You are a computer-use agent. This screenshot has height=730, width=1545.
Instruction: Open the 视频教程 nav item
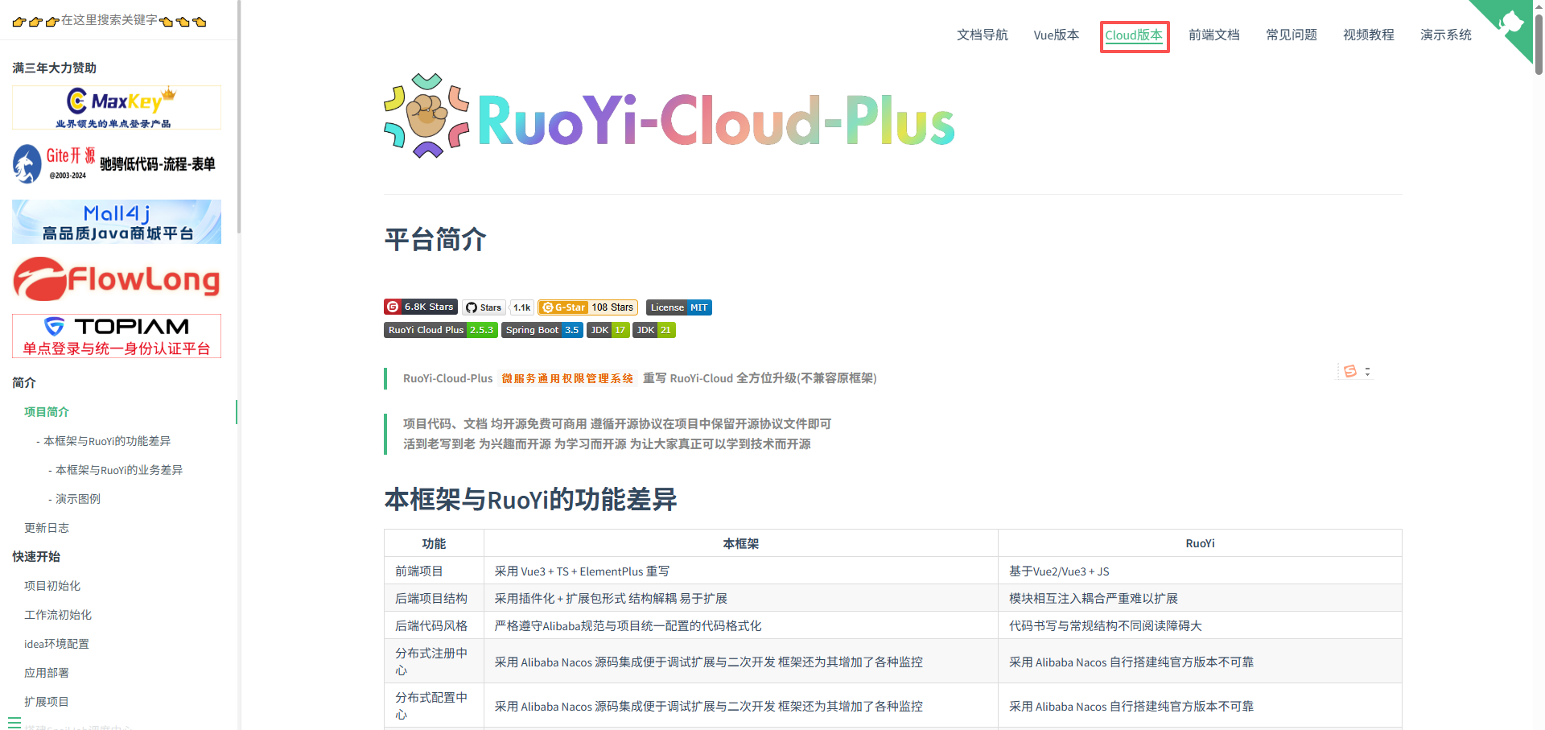click(1369, 35)
